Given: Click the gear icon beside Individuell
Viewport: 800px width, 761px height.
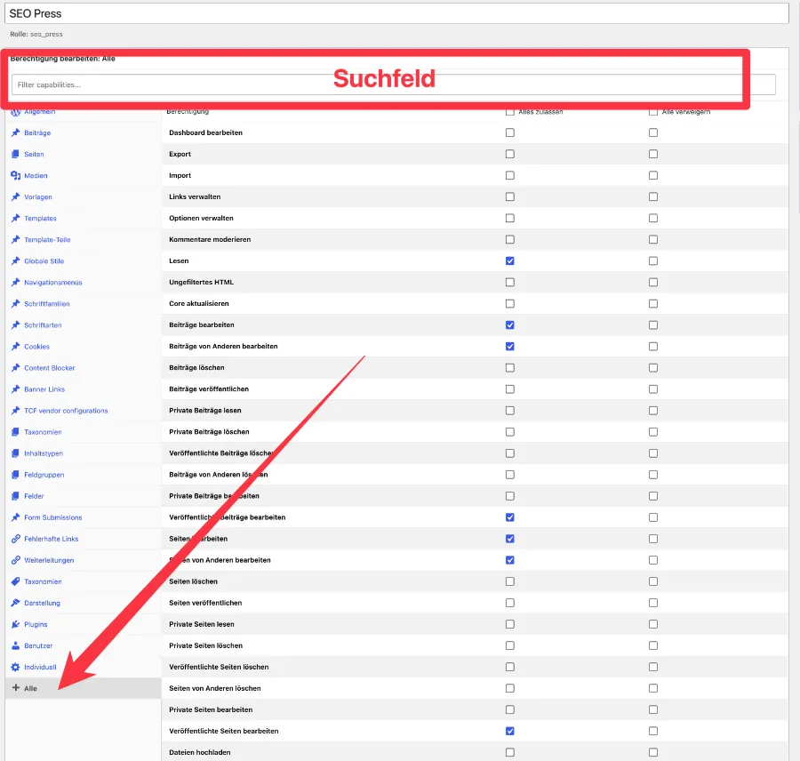Looking at the screenshot, I should [x=15, y=667].
